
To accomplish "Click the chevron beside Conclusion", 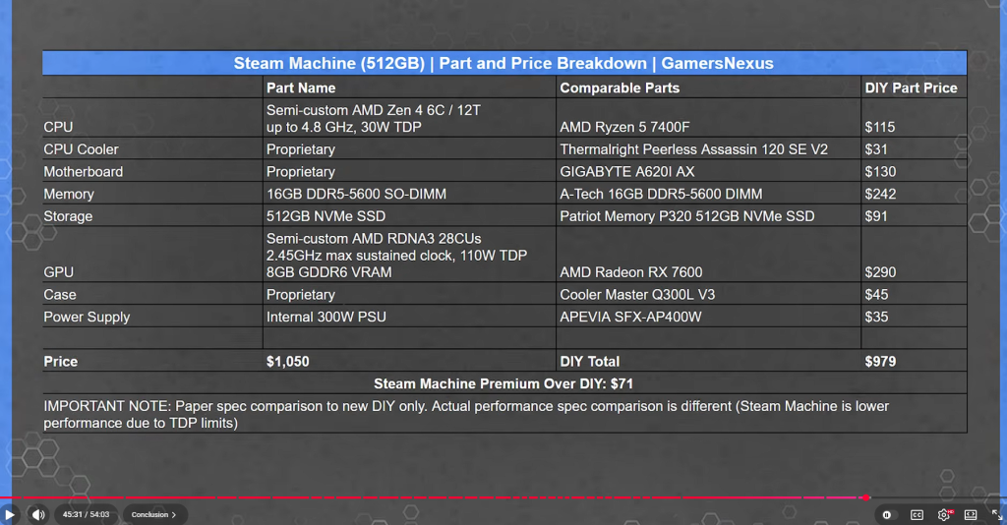I will (x=173, y=515).
